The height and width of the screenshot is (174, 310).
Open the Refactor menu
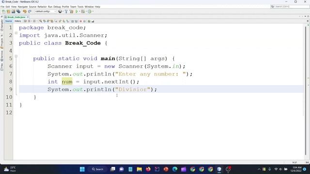(42, 7)
